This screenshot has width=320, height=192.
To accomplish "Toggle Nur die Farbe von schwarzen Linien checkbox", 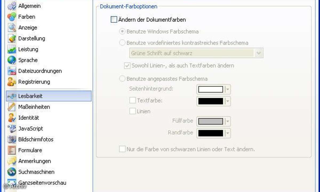I will [x=122, y=149].
